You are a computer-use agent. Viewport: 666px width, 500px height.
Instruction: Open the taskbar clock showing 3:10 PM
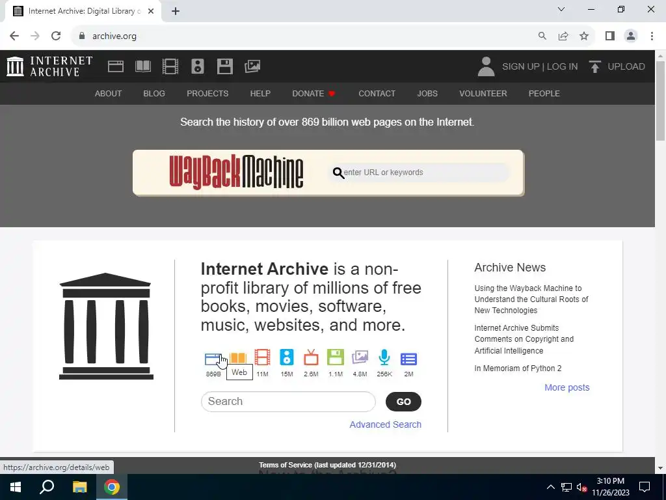pos(610,487)
